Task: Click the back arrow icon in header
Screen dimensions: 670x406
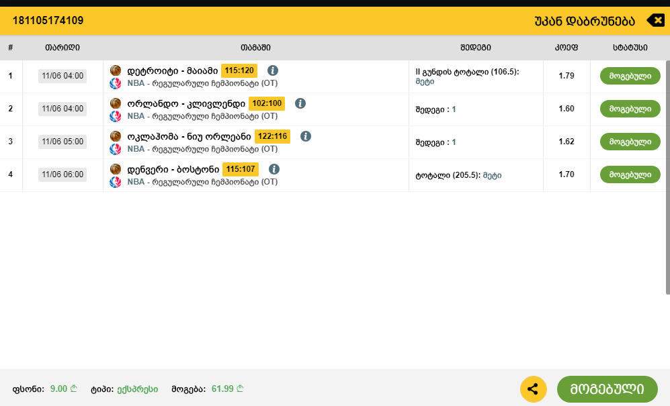Action: (655, 21)
